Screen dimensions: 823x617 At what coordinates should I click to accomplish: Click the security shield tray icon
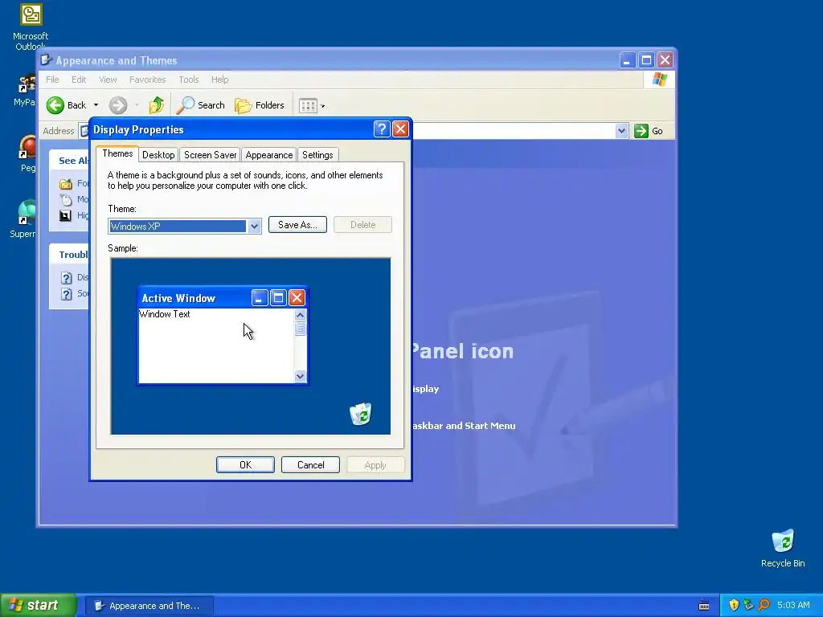pos(734,606)
